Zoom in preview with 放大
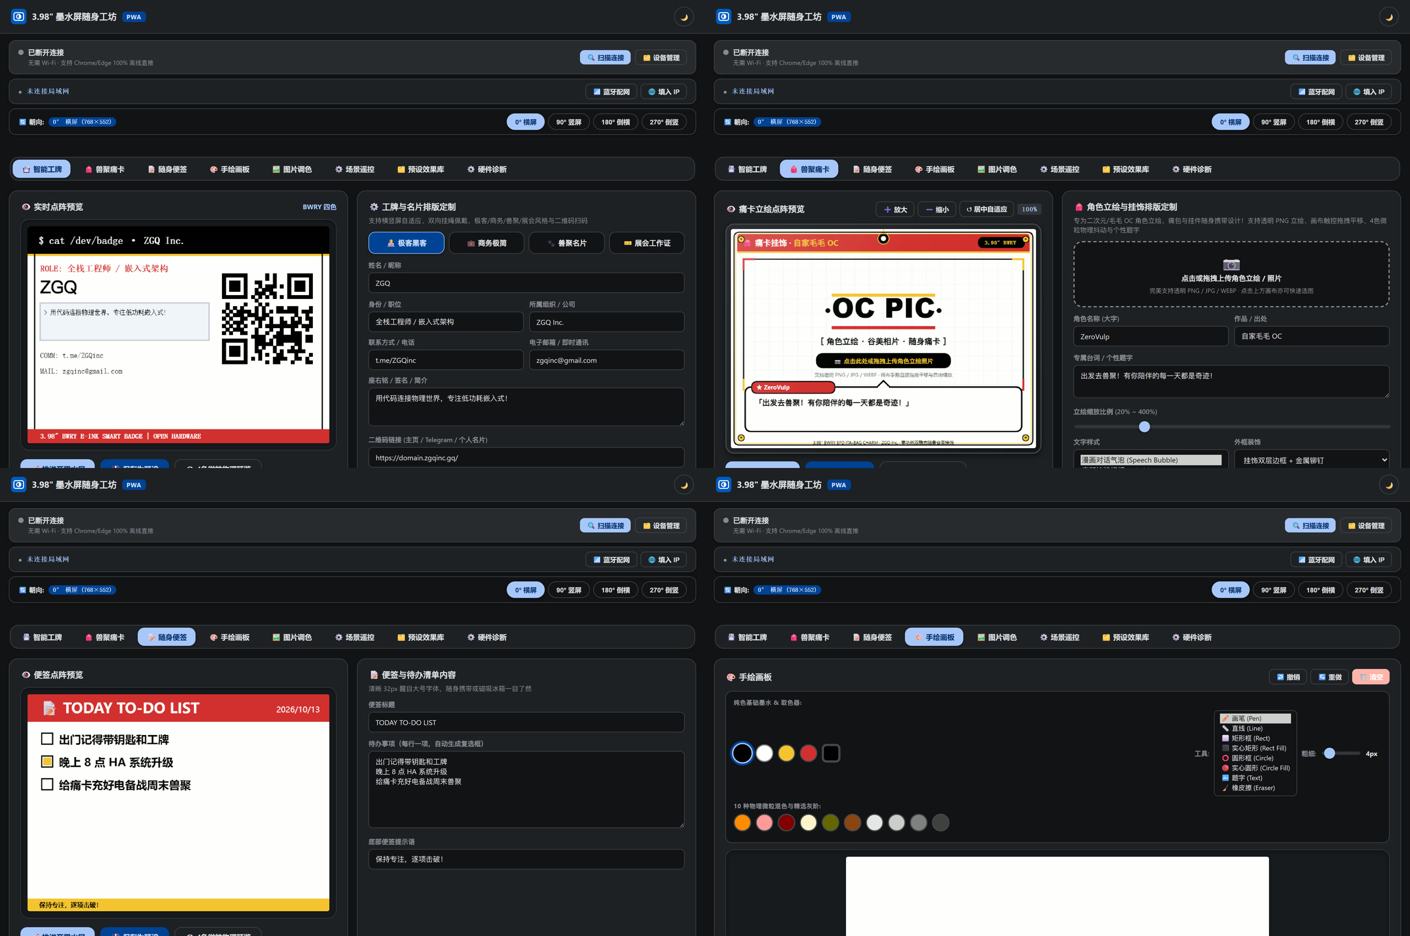This screenshot has width=1410, height=936. click(x=894, y=210)
